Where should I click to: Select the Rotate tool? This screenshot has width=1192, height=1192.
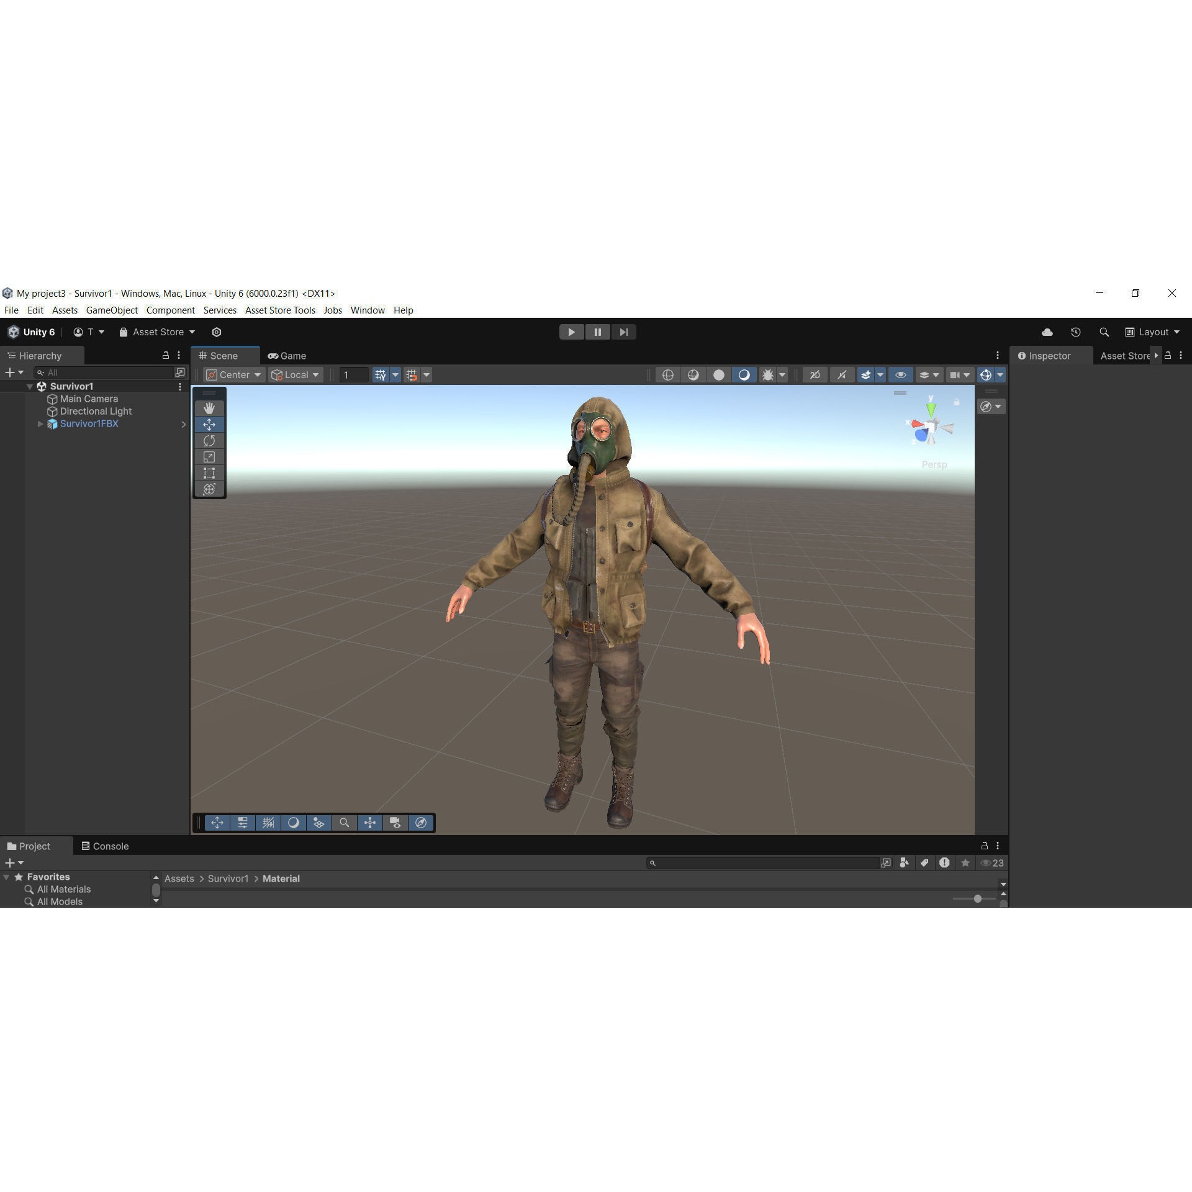click(x=209, y=441)
